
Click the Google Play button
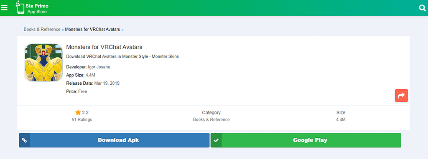pyautogui.click(x=306, y=140)
